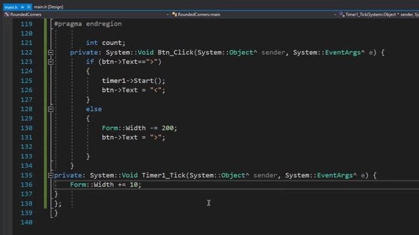Click line number 121

pyautogui.click(x=26, y=43)
